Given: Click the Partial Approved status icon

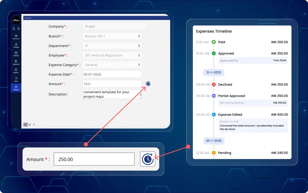Looking at the screenshot, I should (x=214, y=96).
